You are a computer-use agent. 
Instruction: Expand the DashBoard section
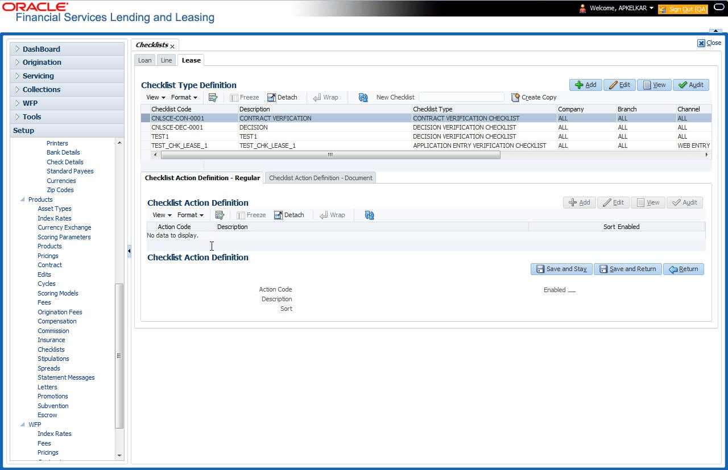coord(67,49)
